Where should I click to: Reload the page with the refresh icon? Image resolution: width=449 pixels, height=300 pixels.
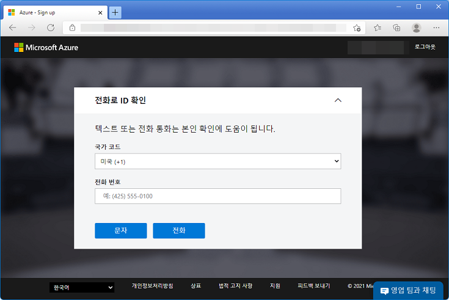pos(51,27)
